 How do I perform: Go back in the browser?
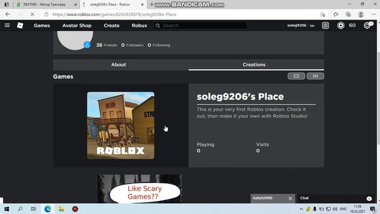(8, 14)
